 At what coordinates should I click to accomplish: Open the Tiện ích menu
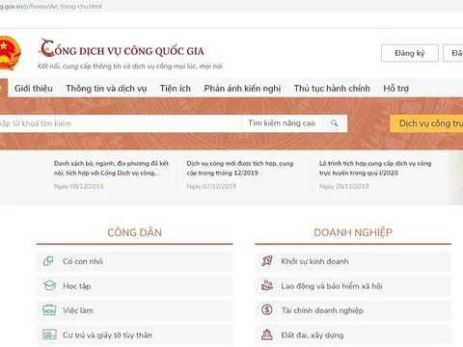pos(176,89)
